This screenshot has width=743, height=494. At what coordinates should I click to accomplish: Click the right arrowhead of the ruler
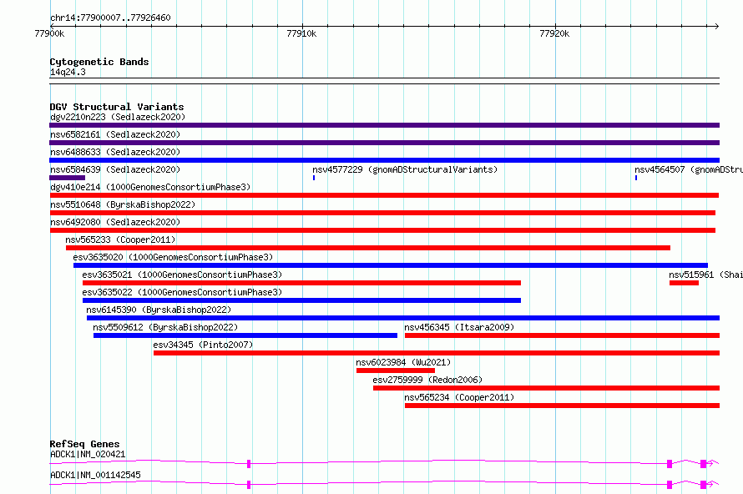coord(716,26)
